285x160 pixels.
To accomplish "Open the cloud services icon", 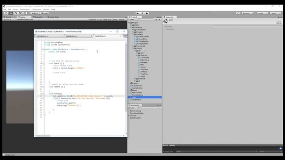I will (238, 13).
